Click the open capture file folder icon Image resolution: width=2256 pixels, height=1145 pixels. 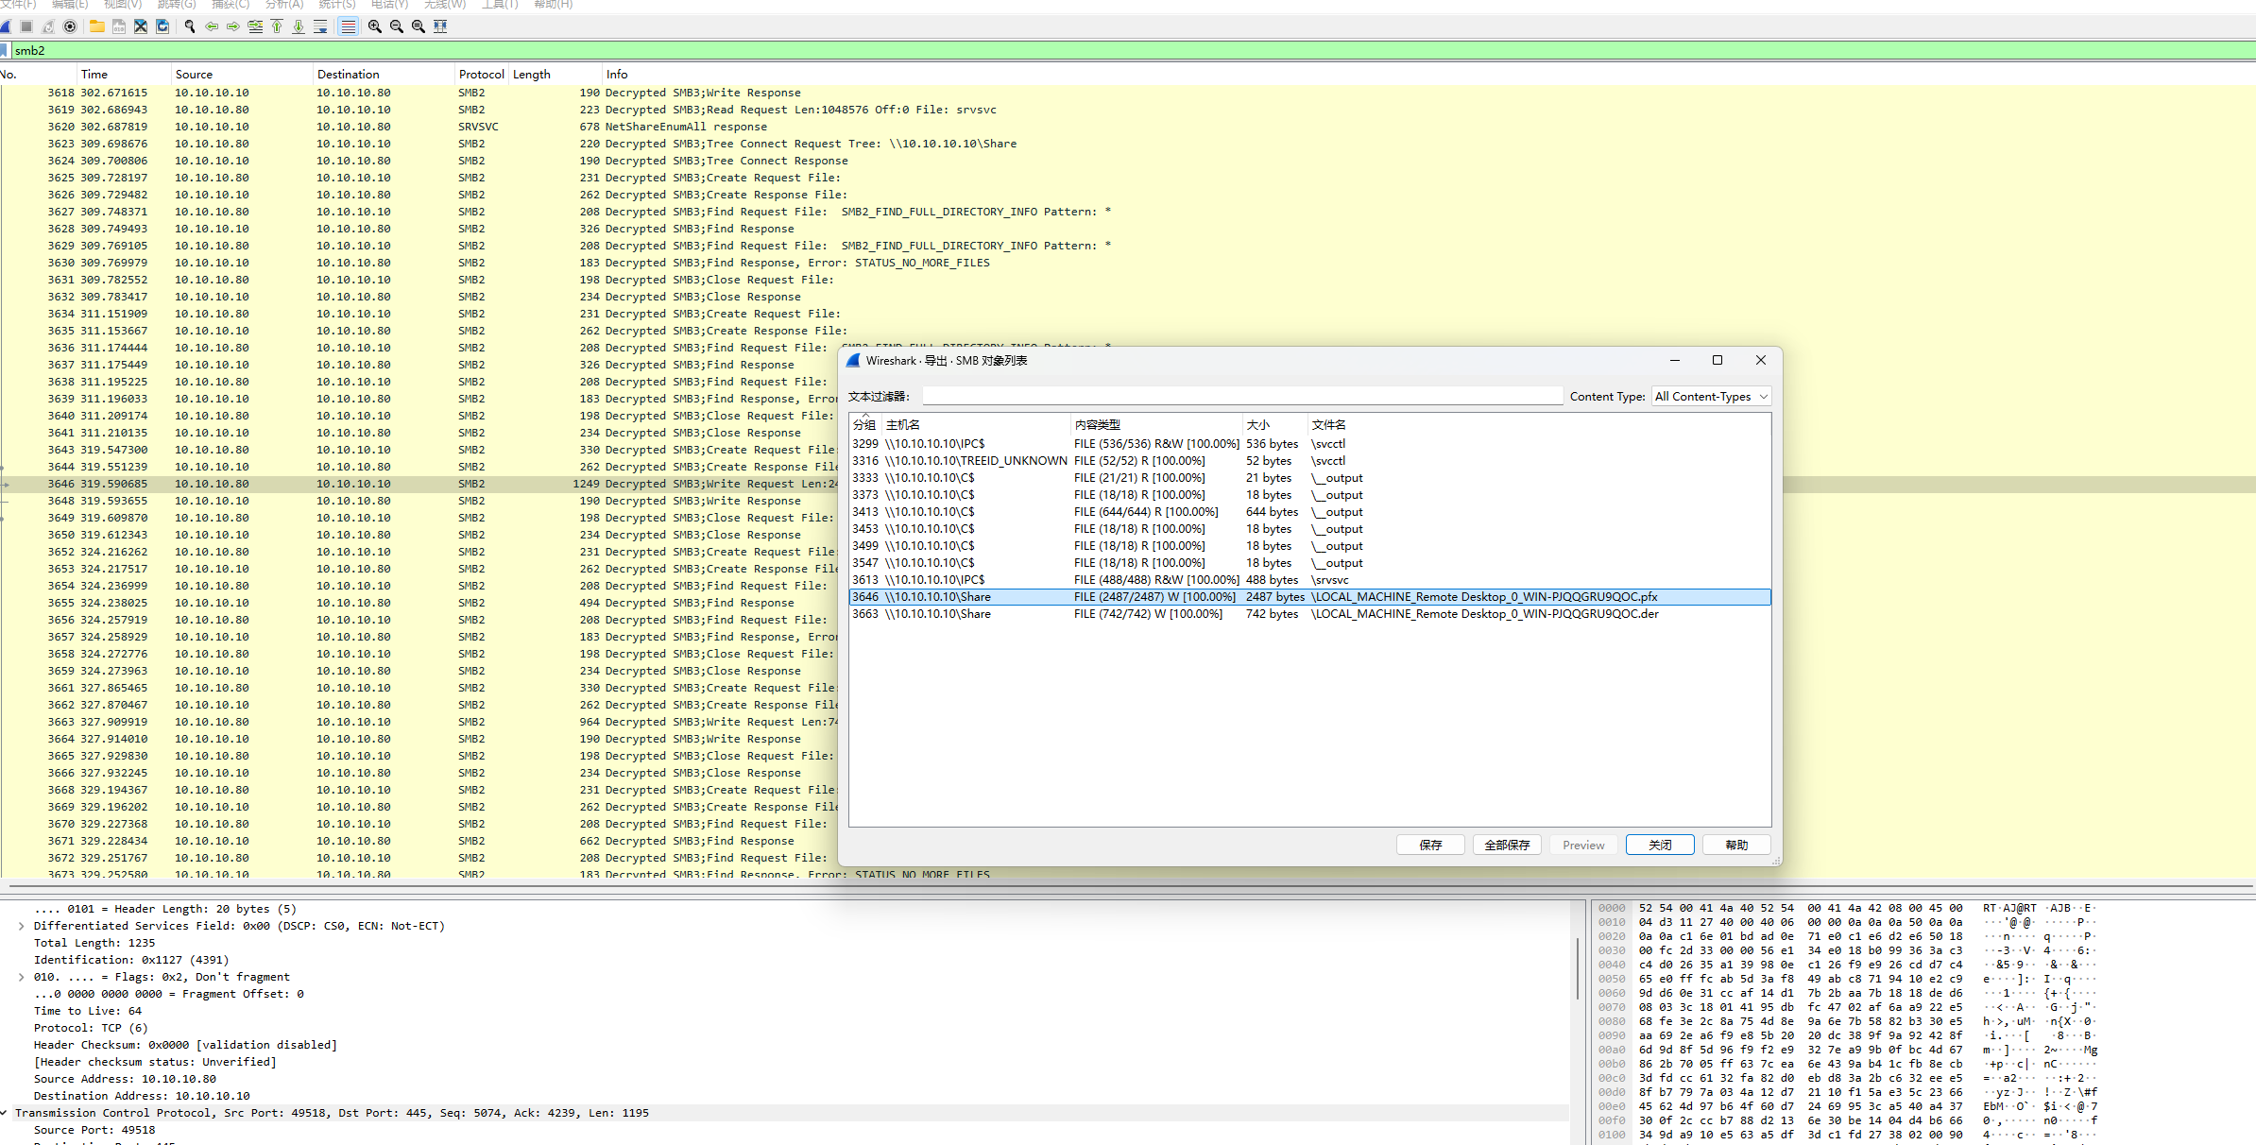click(x=97, y=26)
